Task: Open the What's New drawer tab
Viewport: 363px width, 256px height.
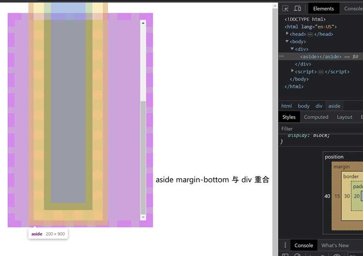Action: pos(335,245)
